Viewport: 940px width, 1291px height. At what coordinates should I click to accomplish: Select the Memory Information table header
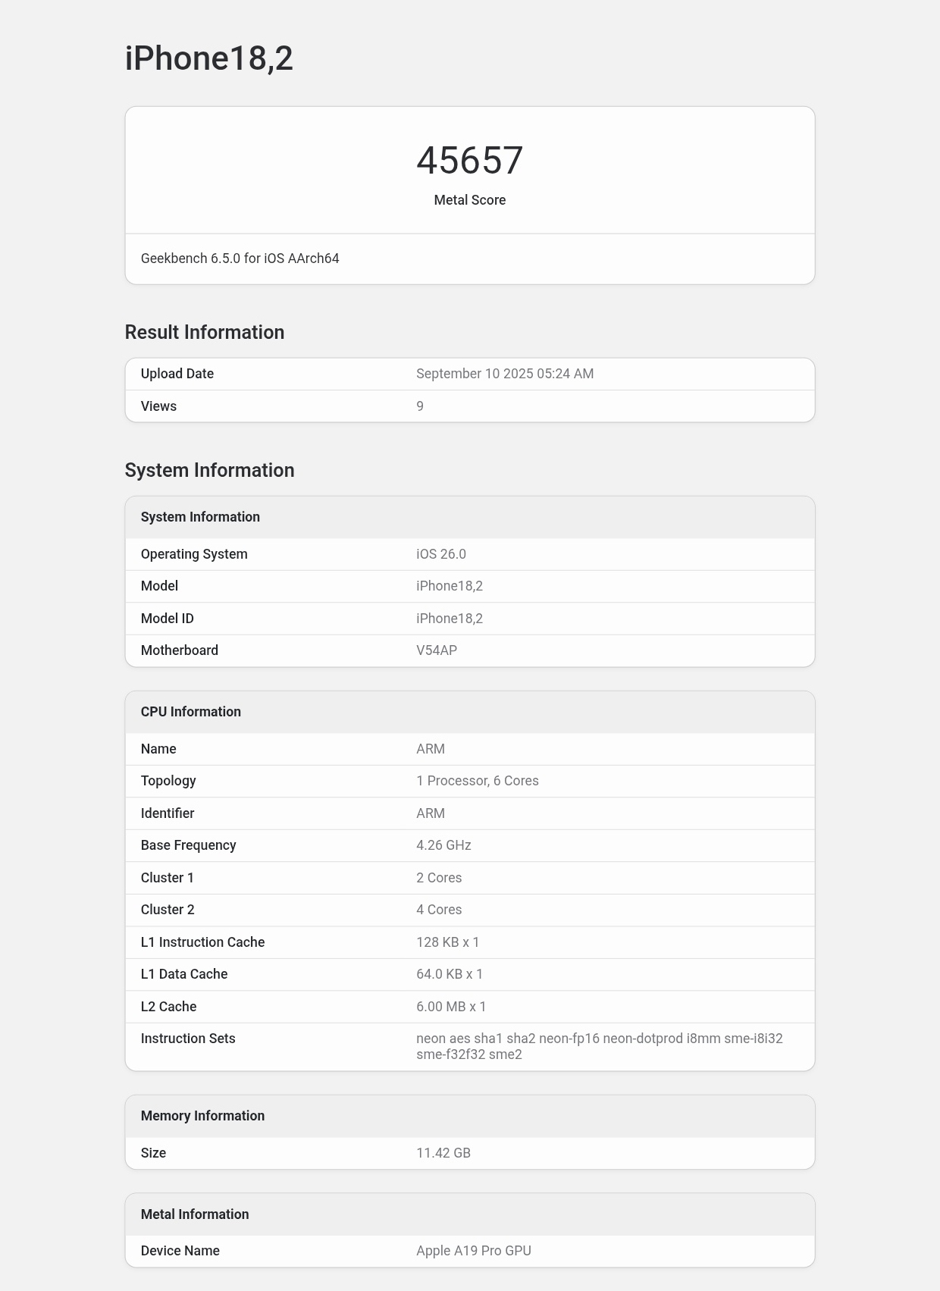pos(202,1116)
